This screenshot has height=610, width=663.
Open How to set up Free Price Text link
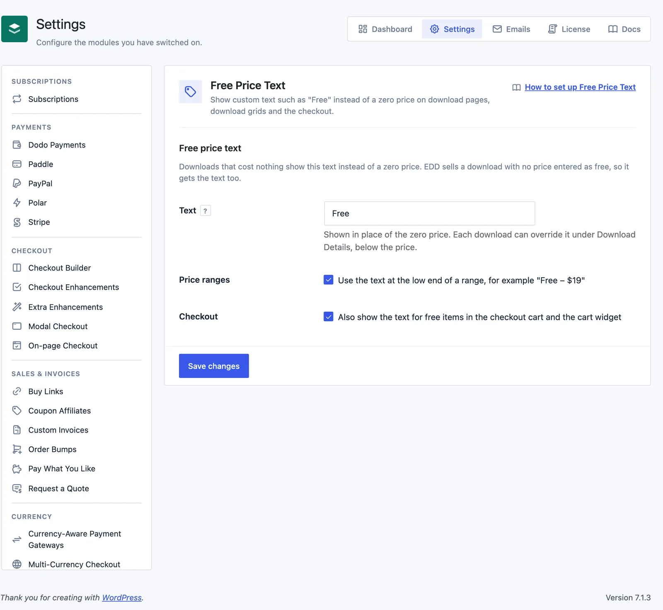click(580, 87)
